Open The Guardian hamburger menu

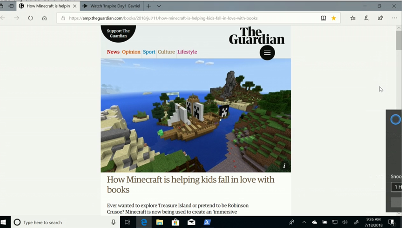tap(267, 53)
